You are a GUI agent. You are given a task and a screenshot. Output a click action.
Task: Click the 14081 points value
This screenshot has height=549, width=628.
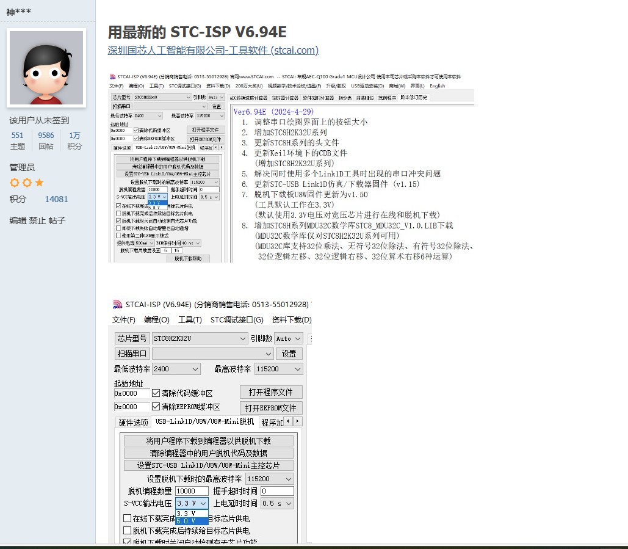[x=56, y=199]
